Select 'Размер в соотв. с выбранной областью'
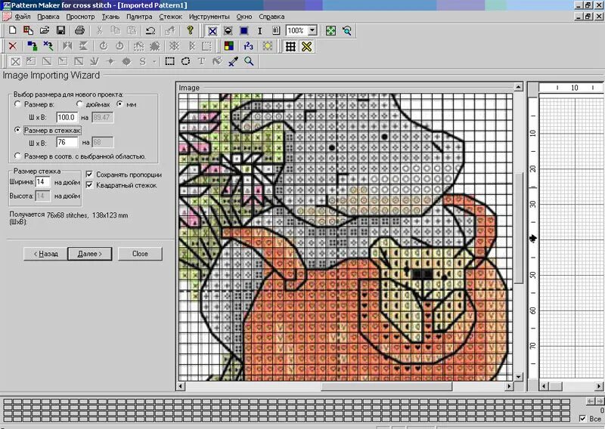This screenshot has height=429, width=605. 17,156
